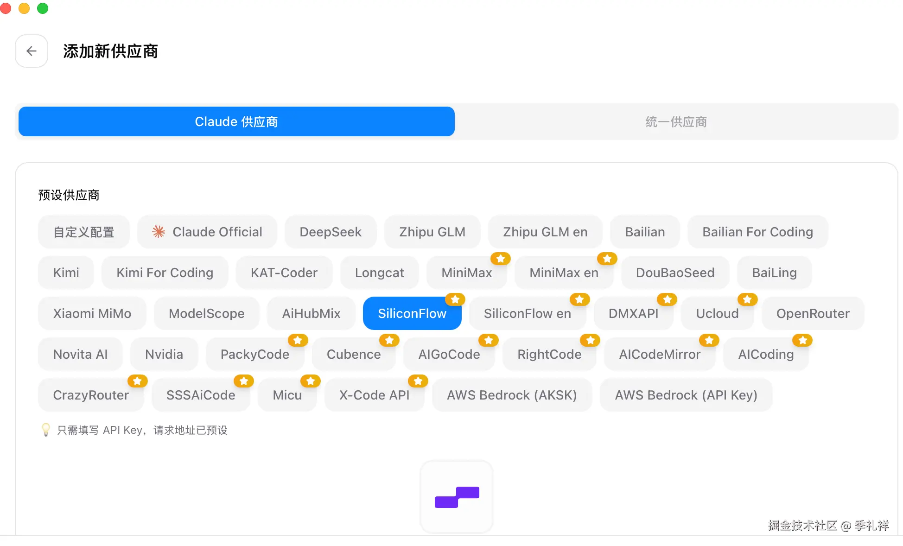Select the 自定义配置 preset
This screenshot has height=546, width=903.
coord(84,232)
